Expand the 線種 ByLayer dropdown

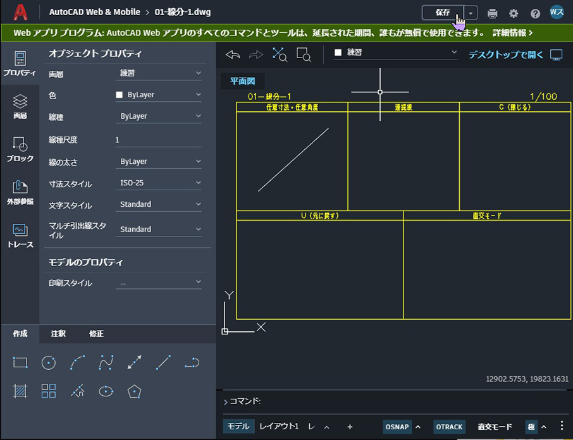point(159,116)
